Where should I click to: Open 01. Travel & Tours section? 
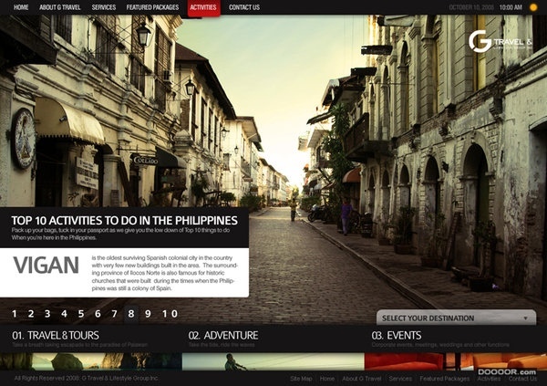56,335
